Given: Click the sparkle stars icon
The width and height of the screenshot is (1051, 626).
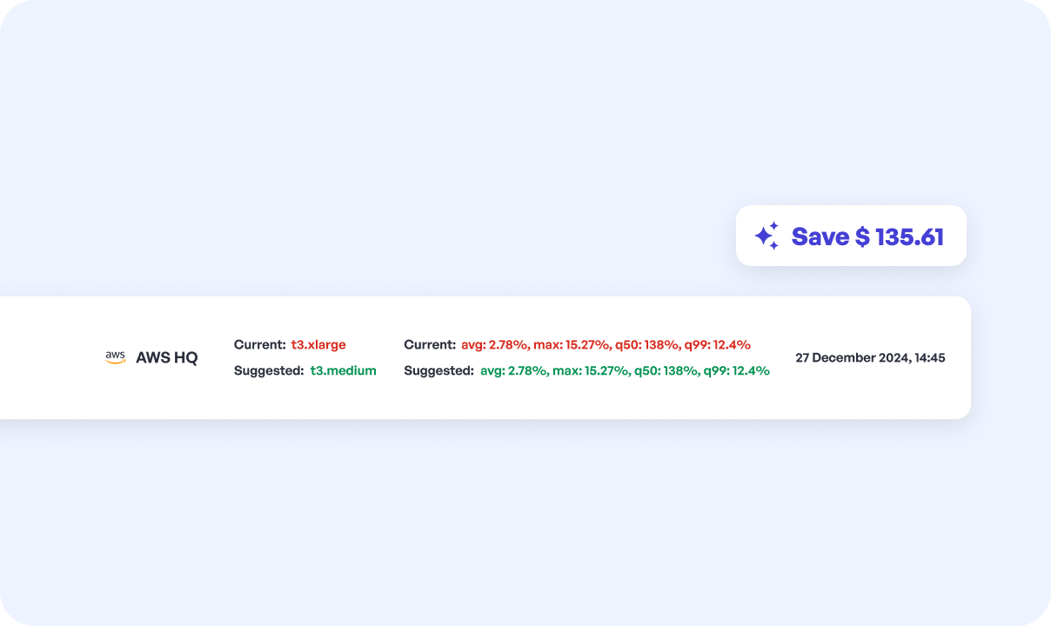Looking at the screenshot, I should pyautogui.click(x=766, y=236).
